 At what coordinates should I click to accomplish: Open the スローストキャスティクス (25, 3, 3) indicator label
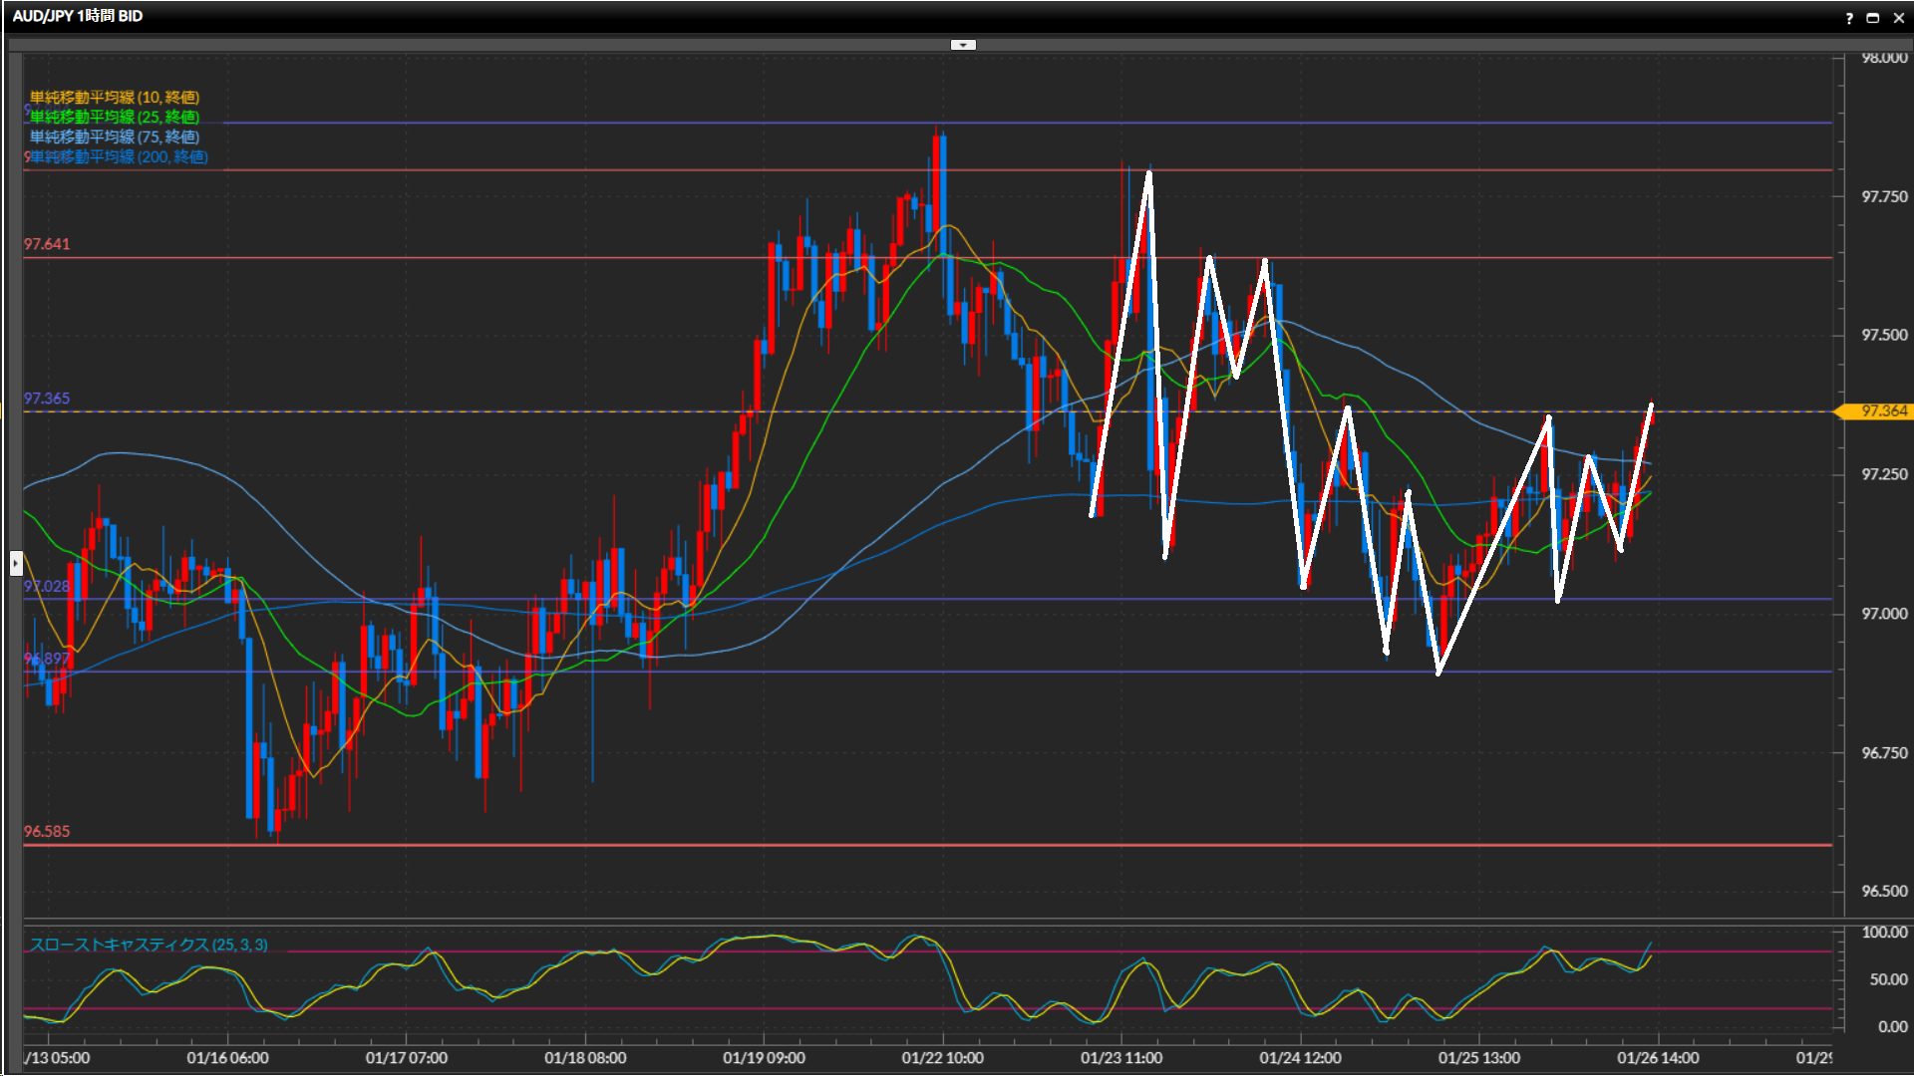pos(149,944)
